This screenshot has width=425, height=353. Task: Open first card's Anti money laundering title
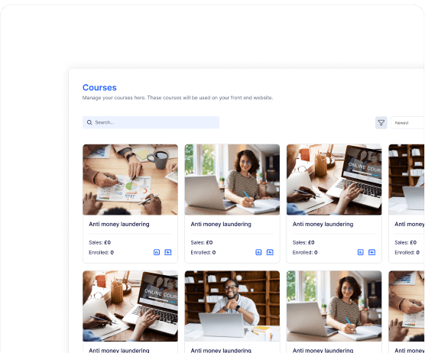119,224
